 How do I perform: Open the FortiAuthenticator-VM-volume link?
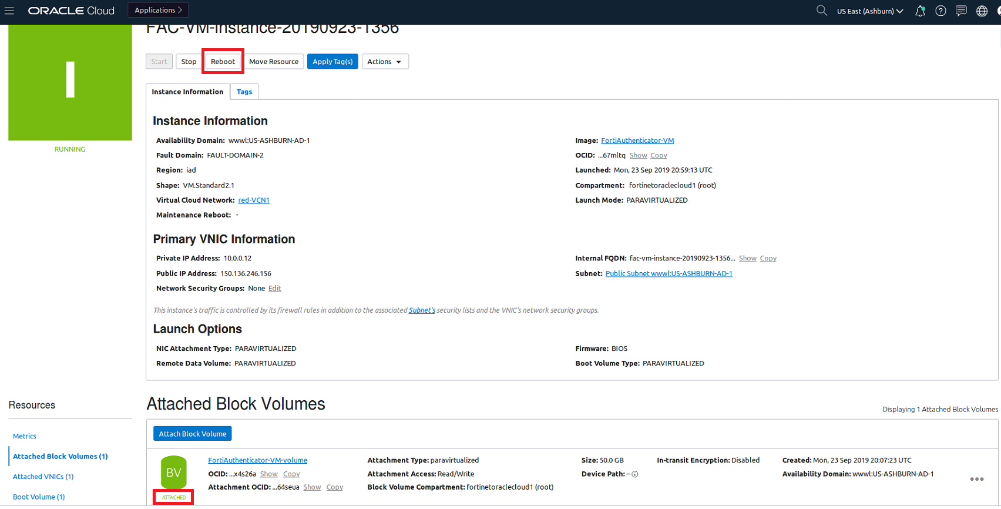tap(258, 460)
